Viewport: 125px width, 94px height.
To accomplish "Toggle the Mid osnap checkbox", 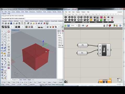I will pos(16,82).
